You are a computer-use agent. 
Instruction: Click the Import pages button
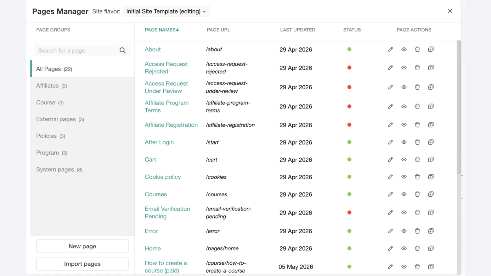[82, 264]
